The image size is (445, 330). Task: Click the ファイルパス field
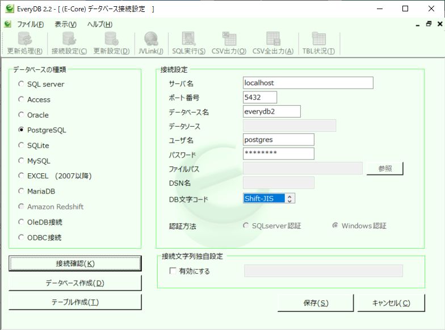(x=303, y=168)
